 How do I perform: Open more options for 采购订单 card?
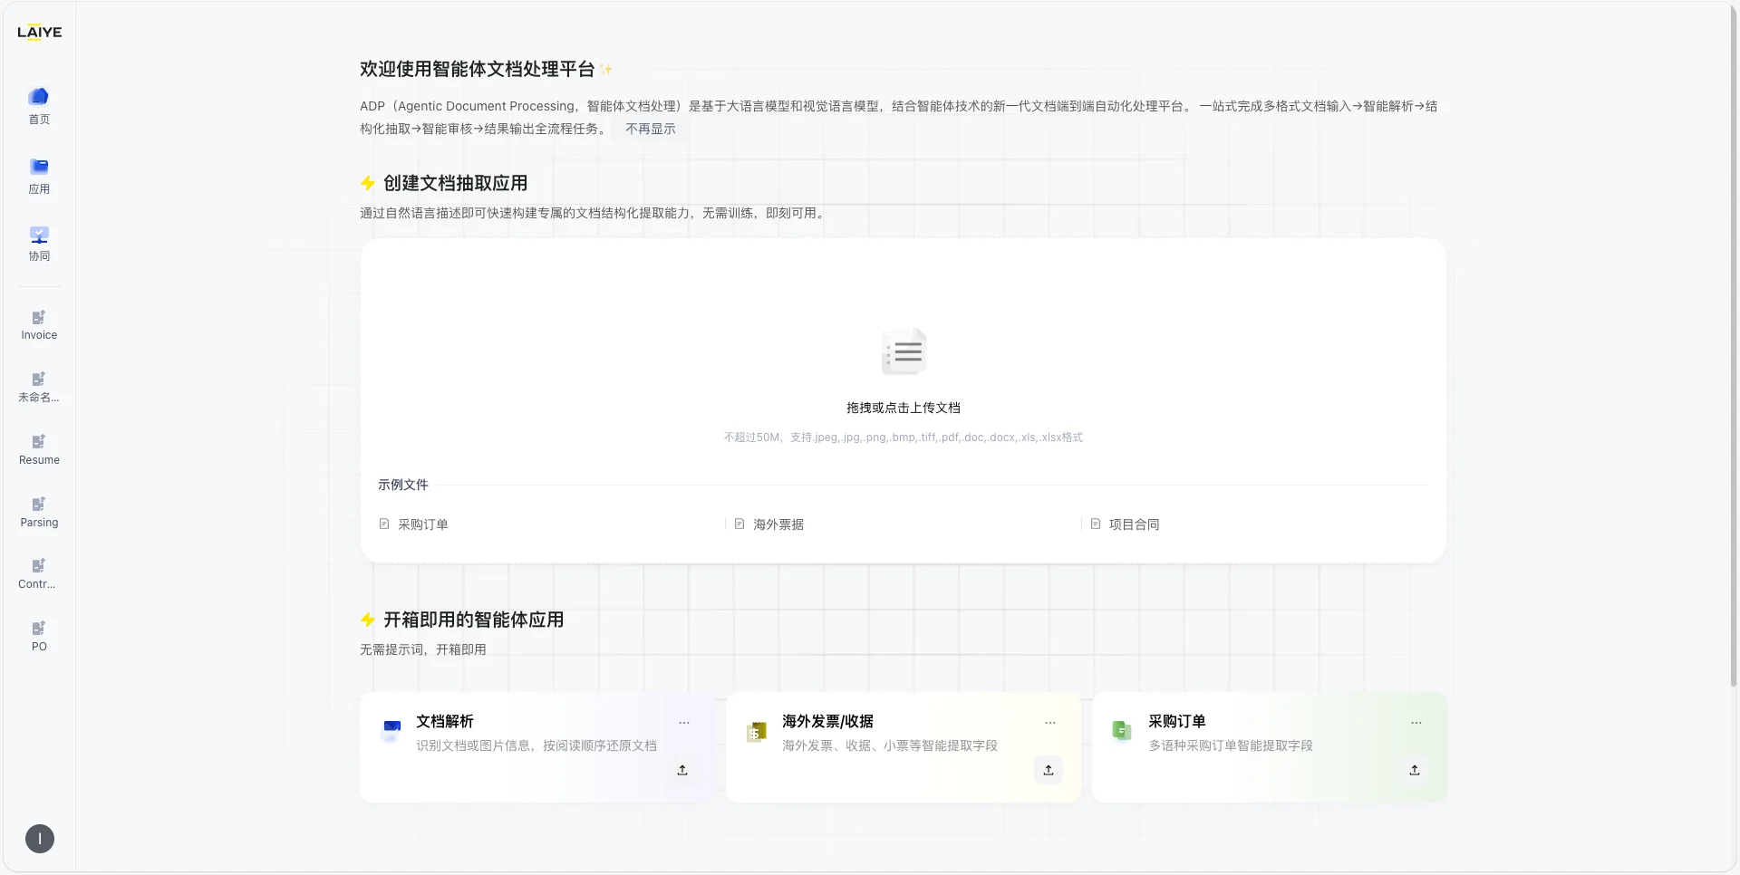[x=1416, y=723]
